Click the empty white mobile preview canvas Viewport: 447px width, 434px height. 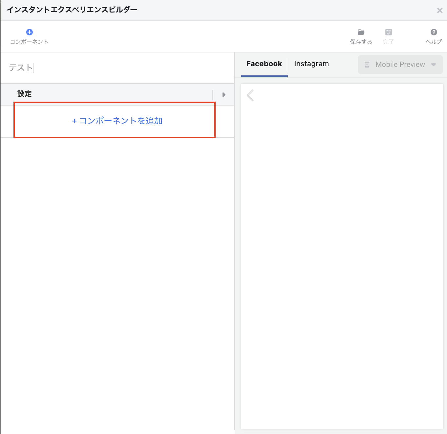pyautogui.click(x=342, y=256)
